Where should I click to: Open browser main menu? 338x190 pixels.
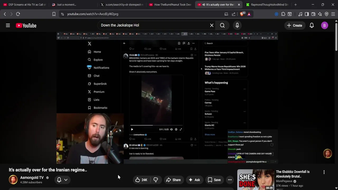click(333, 14)
